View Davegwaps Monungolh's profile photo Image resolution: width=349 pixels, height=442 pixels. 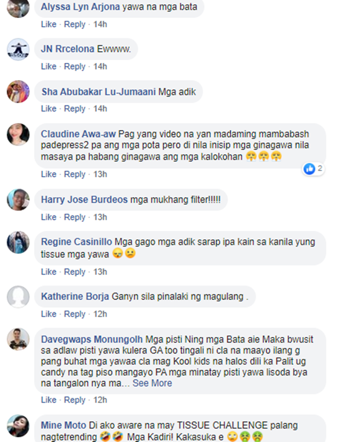pos(18,339)
